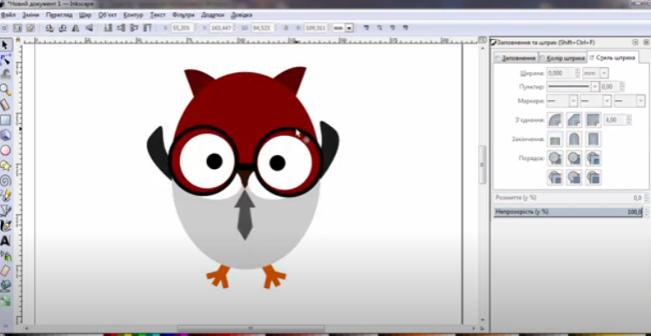Select the Measure tool
This screenshot has width=651, height=336.
point(5,105)
